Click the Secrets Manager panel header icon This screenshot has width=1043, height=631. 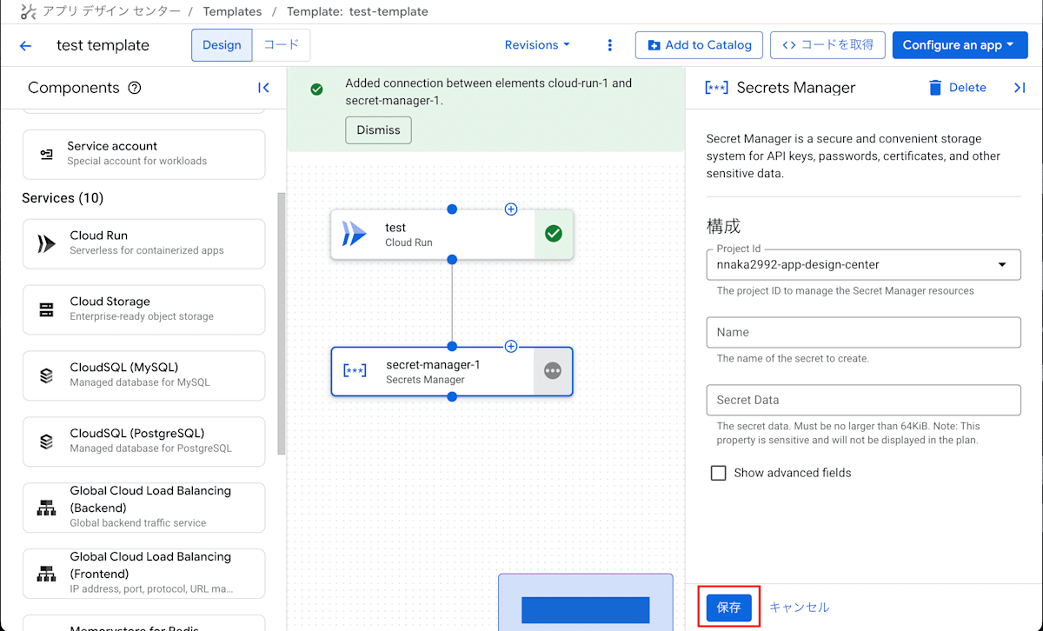717,88
